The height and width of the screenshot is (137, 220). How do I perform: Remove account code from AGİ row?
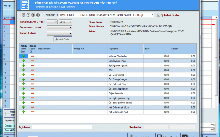click(x=32, y=70)
